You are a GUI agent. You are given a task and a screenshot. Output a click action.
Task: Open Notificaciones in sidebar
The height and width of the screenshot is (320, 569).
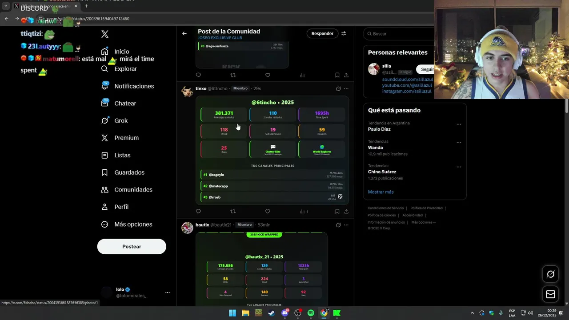pyautogui.click(x=128, y=86)
